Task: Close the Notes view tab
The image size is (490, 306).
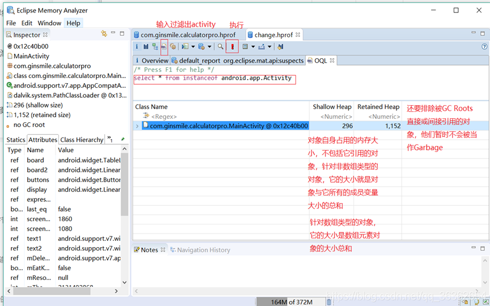Action: [x=163, y=250]
